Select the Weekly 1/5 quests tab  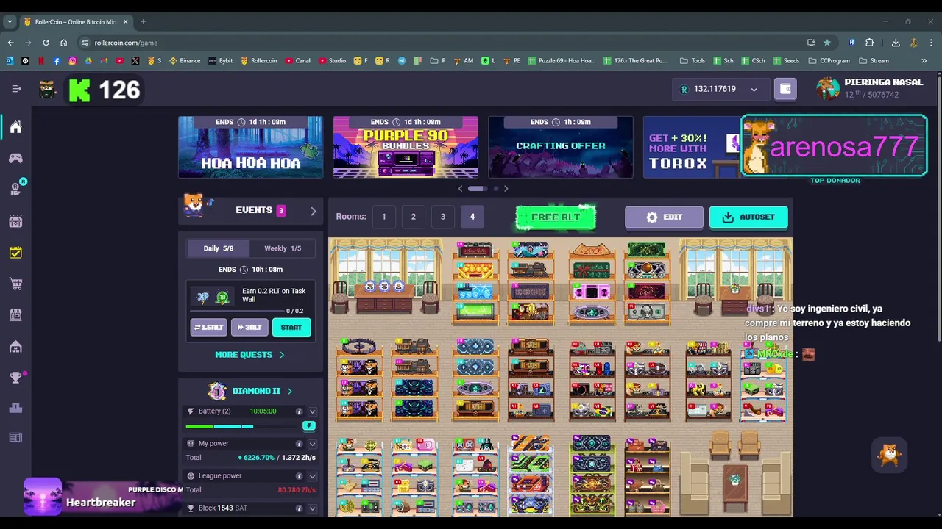pos(283,248)
